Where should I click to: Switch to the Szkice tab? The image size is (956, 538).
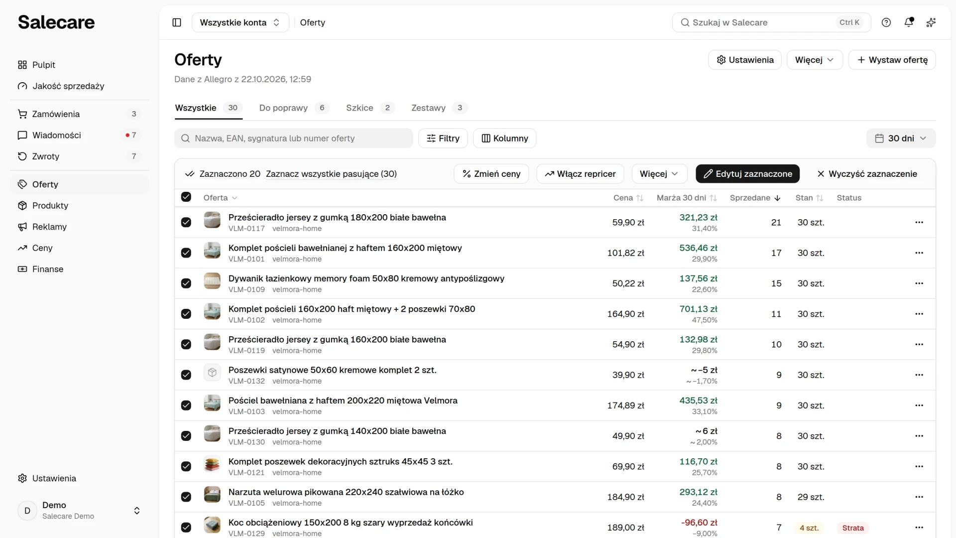pyautogui.click(x=370, y=108)
